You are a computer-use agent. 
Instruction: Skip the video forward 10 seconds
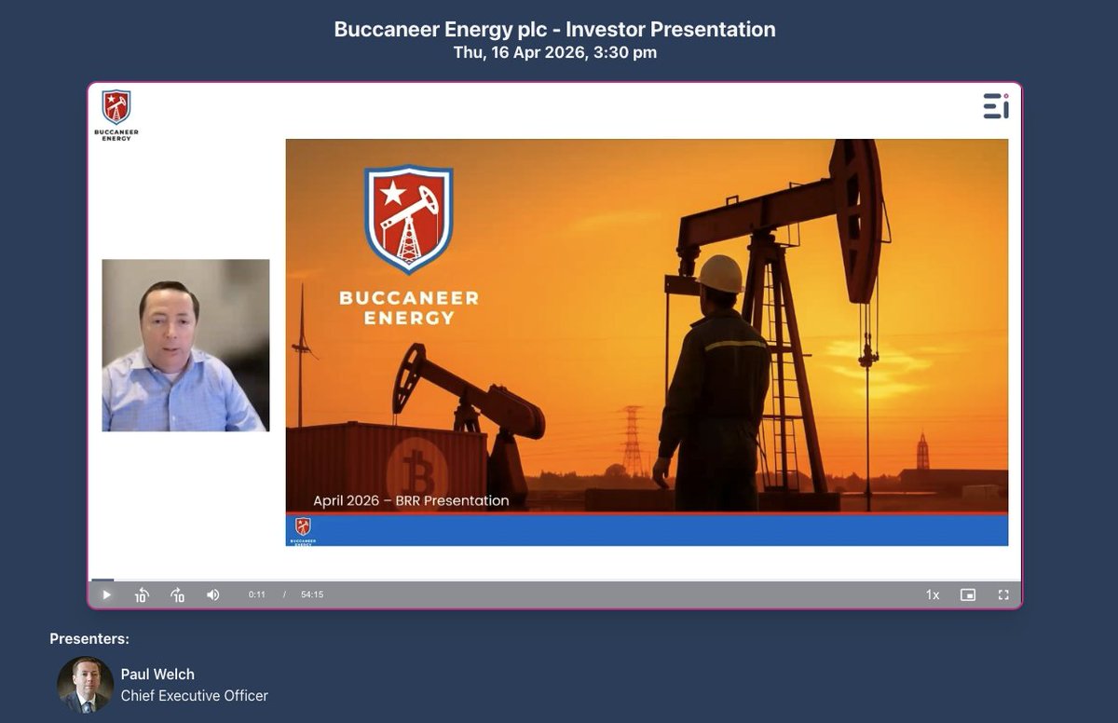(177, 594)
